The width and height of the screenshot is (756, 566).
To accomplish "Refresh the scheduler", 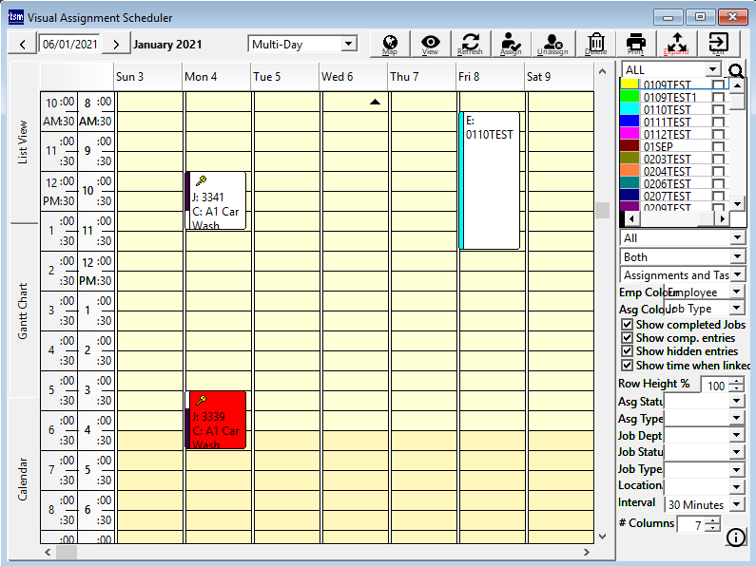I will 471,44.
